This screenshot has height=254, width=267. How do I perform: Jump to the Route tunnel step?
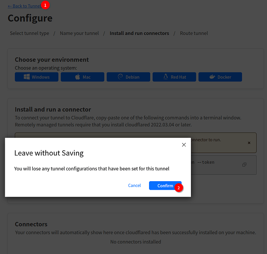(x=194, y=33)
